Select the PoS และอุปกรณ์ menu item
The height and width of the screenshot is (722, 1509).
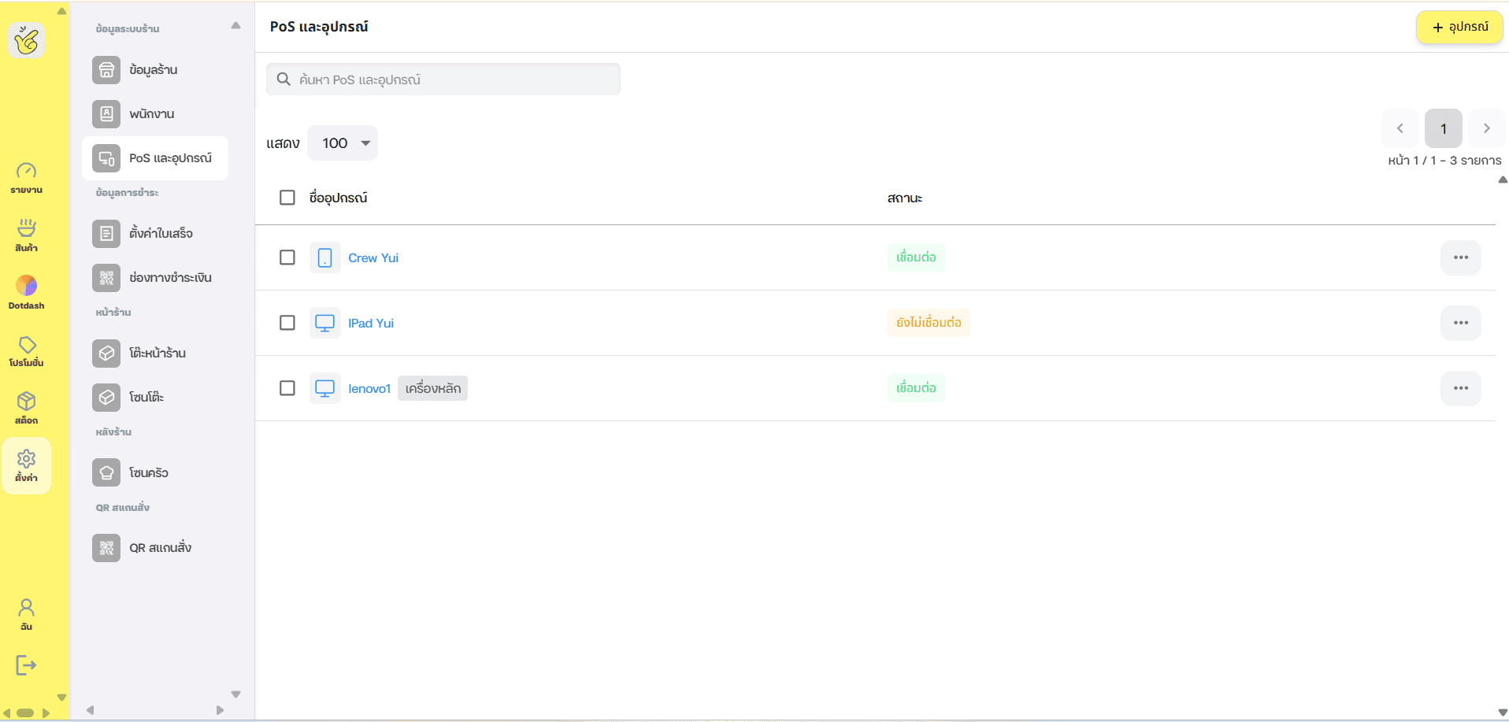155,158
